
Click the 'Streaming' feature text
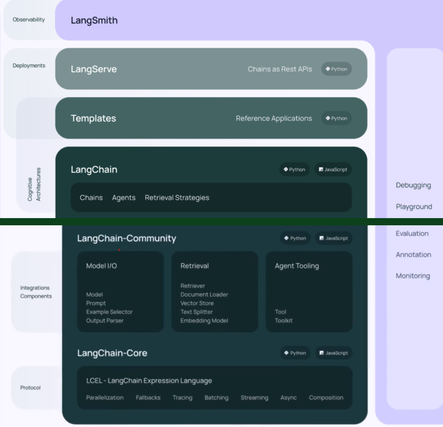click(x=254, y=398)
